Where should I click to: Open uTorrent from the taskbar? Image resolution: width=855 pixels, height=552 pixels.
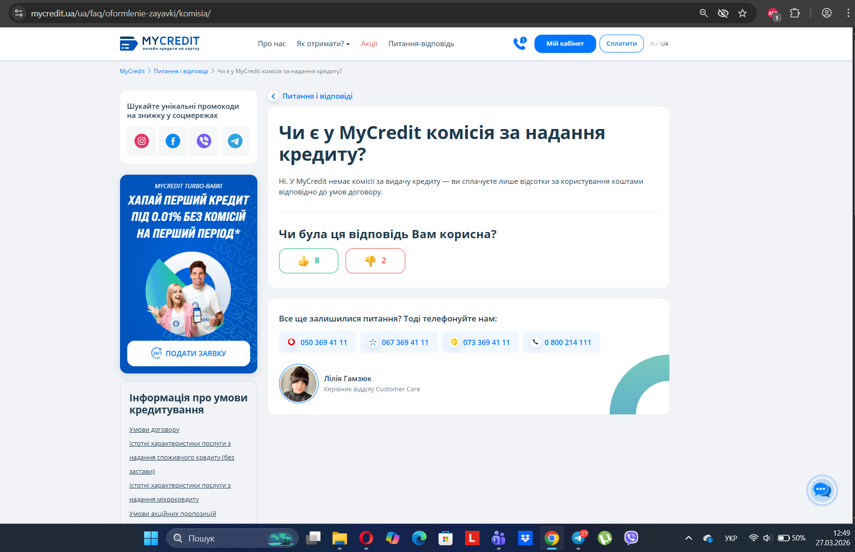(x=605, y=538)
